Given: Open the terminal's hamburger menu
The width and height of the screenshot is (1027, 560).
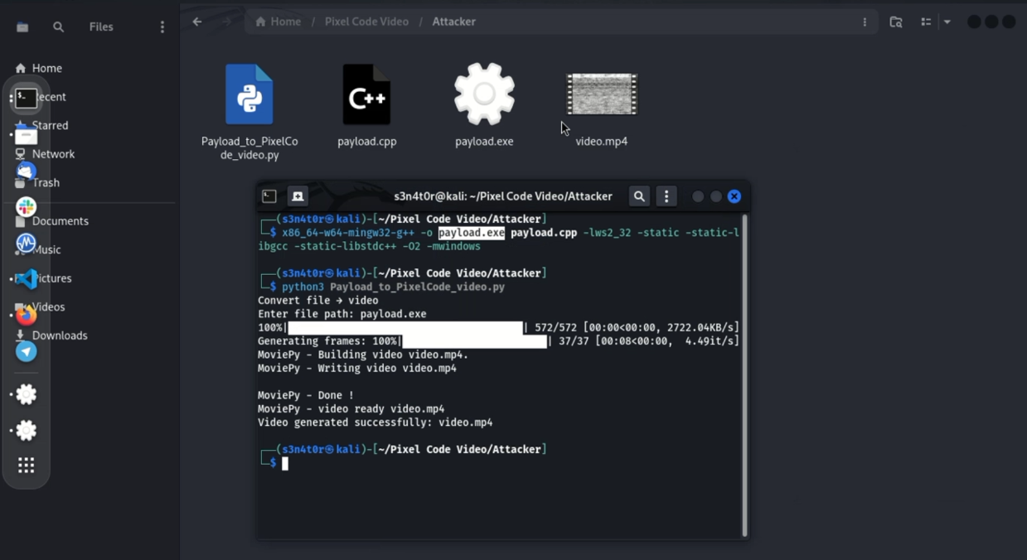Looking at the screenshot, I should pyautogui.click(x=666, y=196).
